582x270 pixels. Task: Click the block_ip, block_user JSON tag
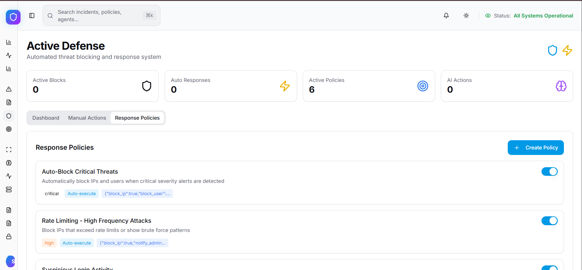[x=137, y=194]
